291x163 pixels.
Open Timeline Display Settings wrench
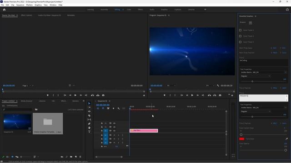(119, 108)
